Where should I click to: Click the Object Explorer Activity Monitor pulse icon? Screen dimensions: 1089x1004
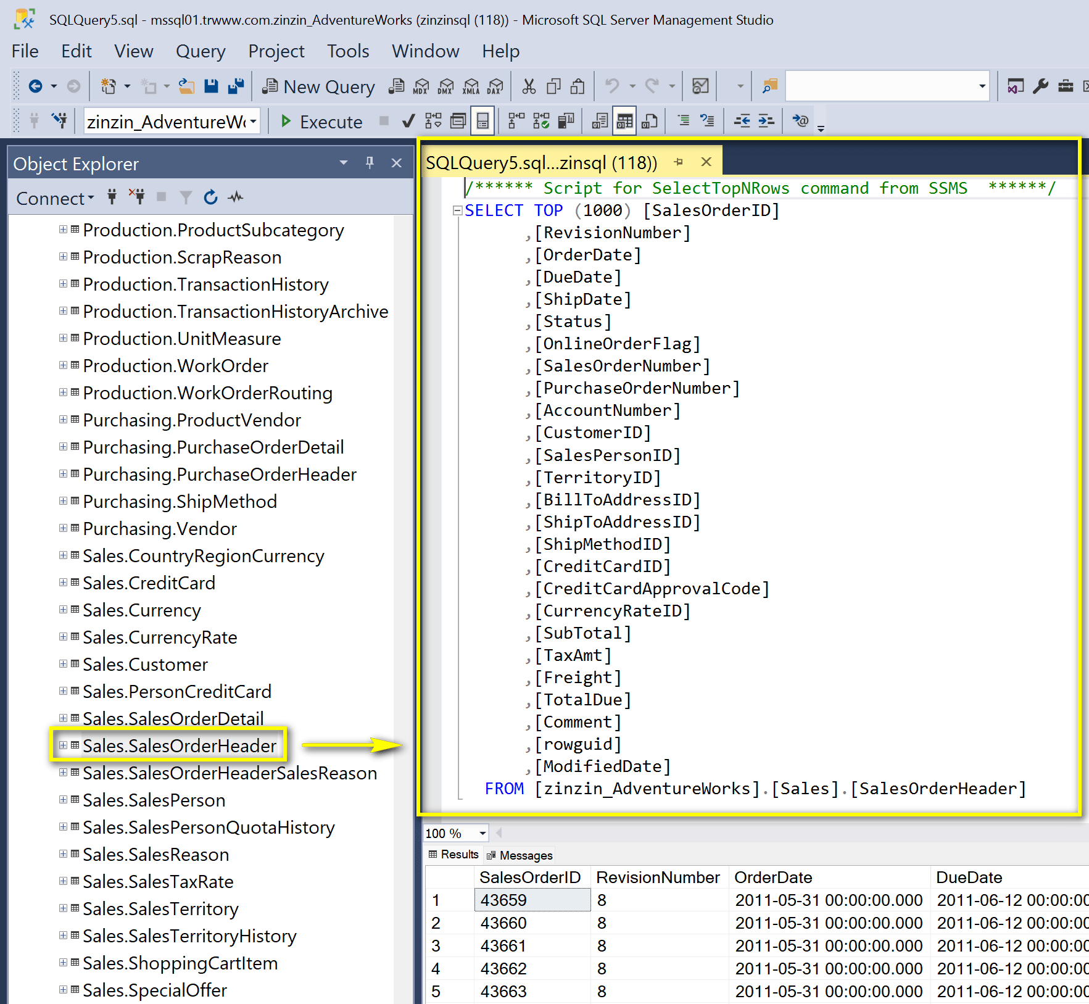pos(235,197)
